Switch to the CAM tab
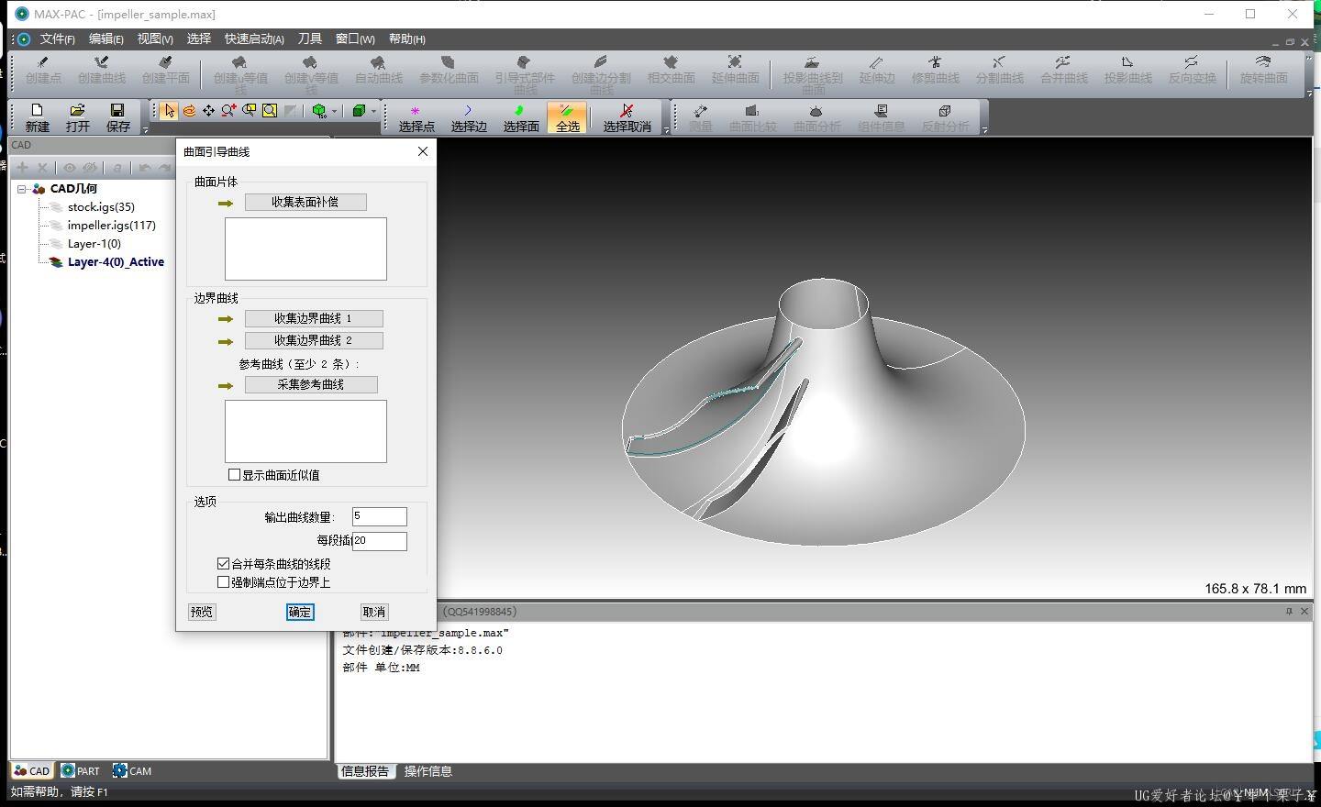The height and width of the screenshot is (807, 1321). (132, 770)
